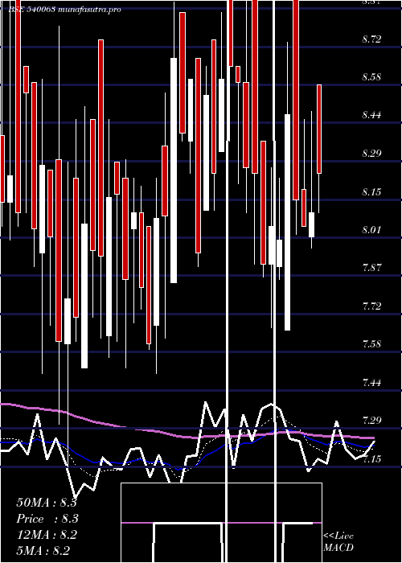Click the 5MA : 8.2 readout
402x563 pixels.
[43, 550]
